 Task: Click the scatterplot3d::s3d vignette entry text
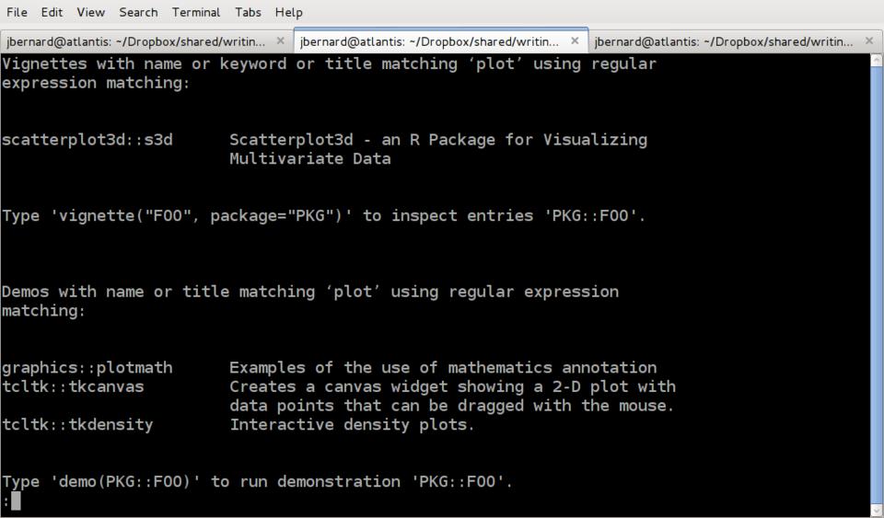pos(87,140)
